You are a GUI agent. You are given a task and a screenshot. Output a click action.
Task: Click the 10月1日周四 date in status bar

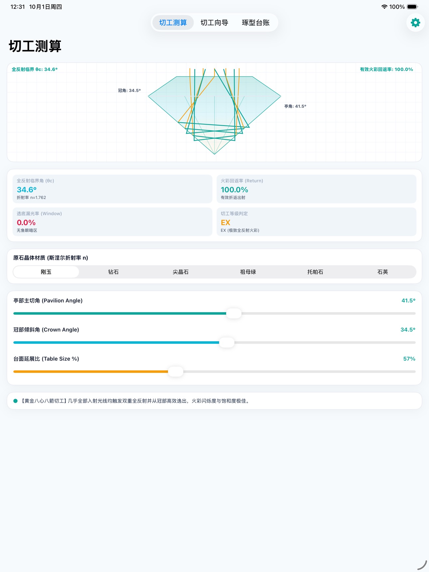pos(46,7)
